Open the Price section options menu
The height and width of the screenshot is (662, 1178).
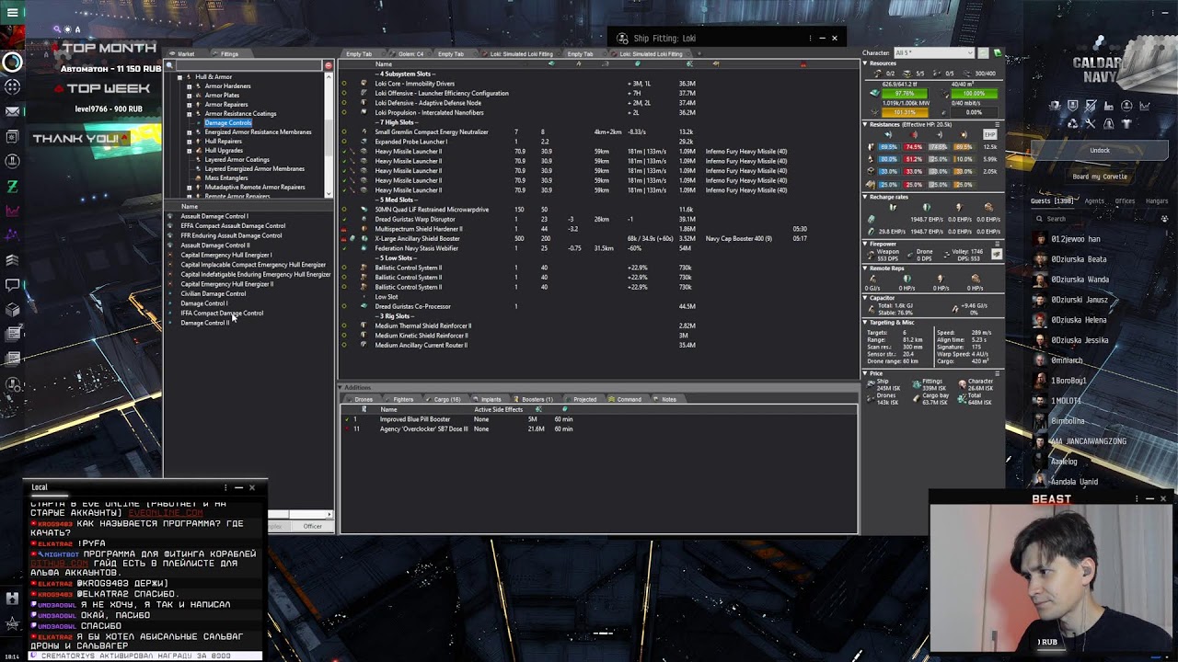(999, 373)
